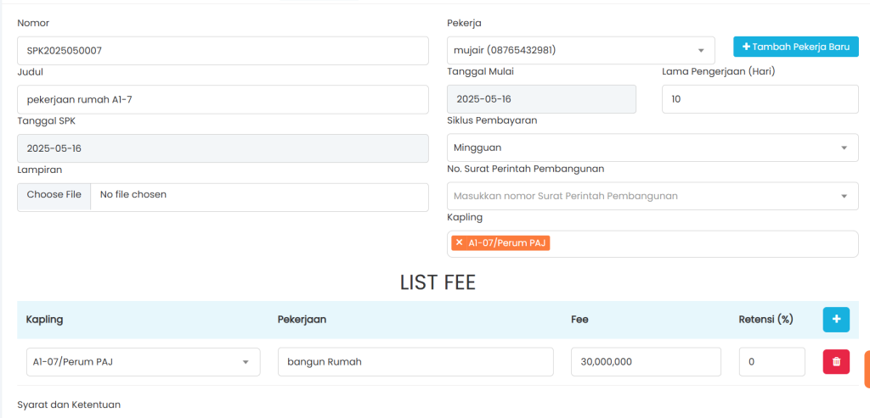Click the blue plus icon in List Fee header
Image resolution: width=870 pixels, height=418 pixels.
coord(836,320)
